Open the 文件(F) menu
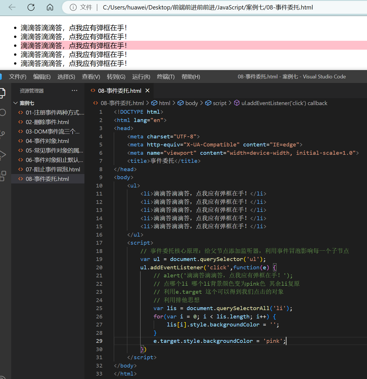Viewport: 367px width, 379px height. 18,77
